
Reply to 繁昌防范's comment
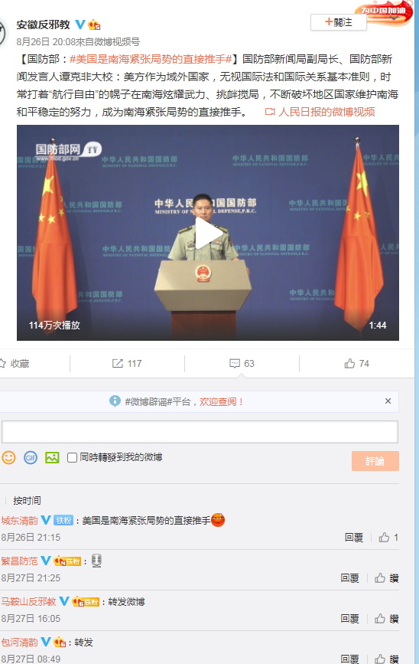(349, 578)
